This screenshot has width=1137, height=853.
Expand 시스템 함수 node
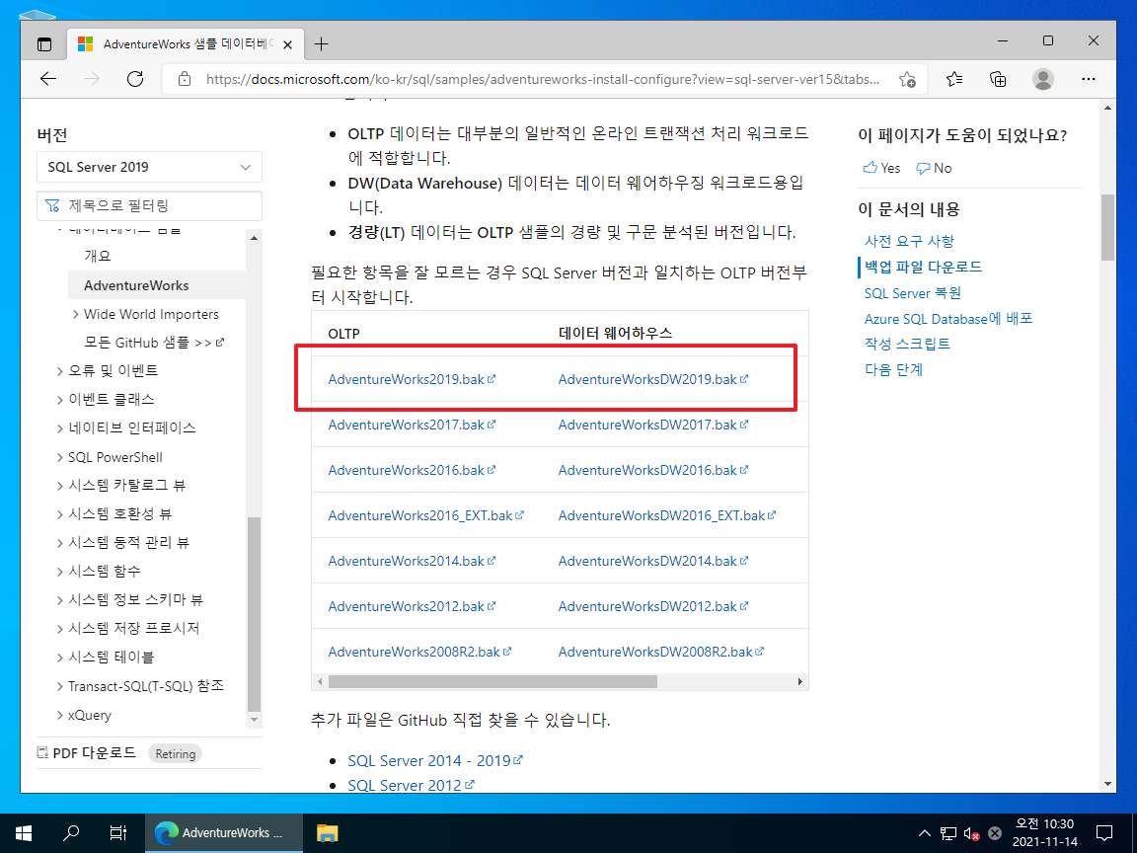pyautogui.click(x=60, y=572)
